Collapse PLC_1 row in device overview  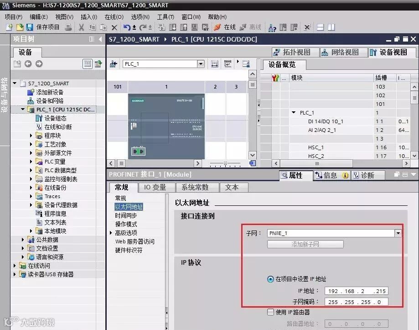point(294,113)
